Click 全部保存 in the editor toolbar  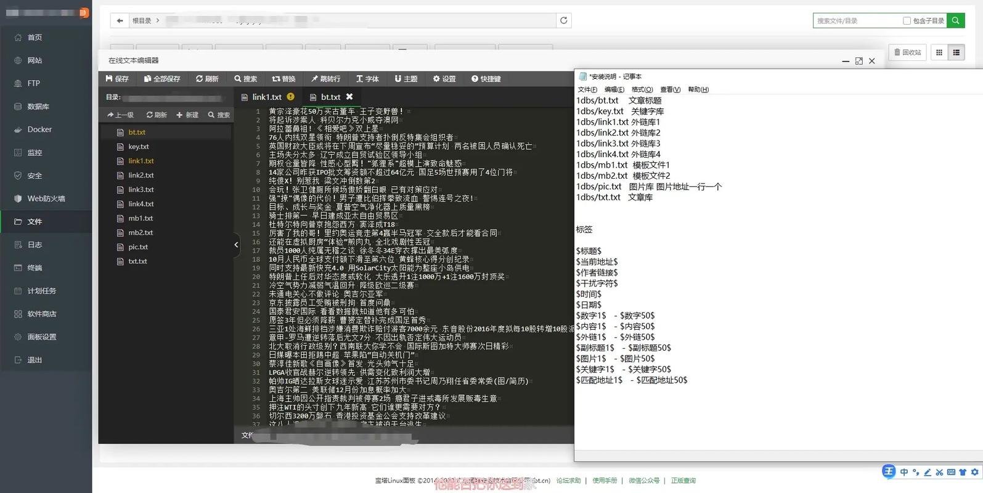(162, 79)
